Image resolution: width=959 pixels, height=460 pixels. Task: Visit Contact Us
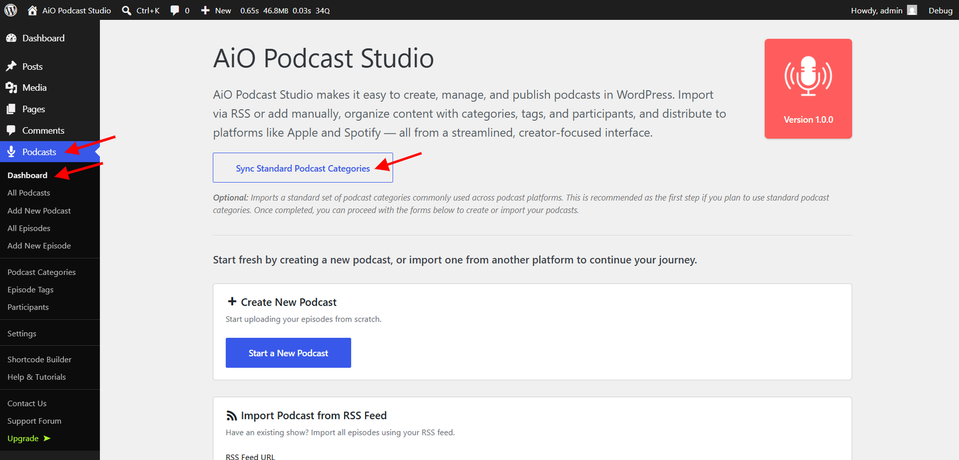[x=27, y=404]
